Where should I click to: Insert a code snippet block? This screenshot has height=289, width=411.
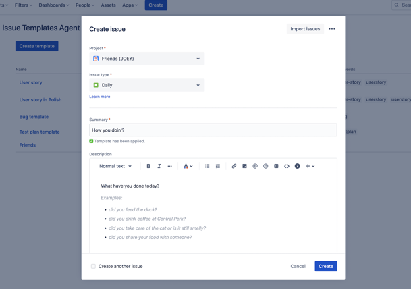(287, 166)
